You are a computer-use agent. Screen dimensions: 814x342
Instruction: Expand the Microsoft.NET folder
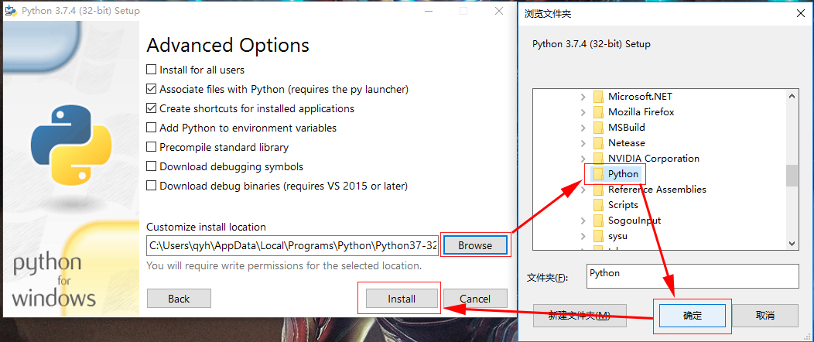[x=583, y=97]
